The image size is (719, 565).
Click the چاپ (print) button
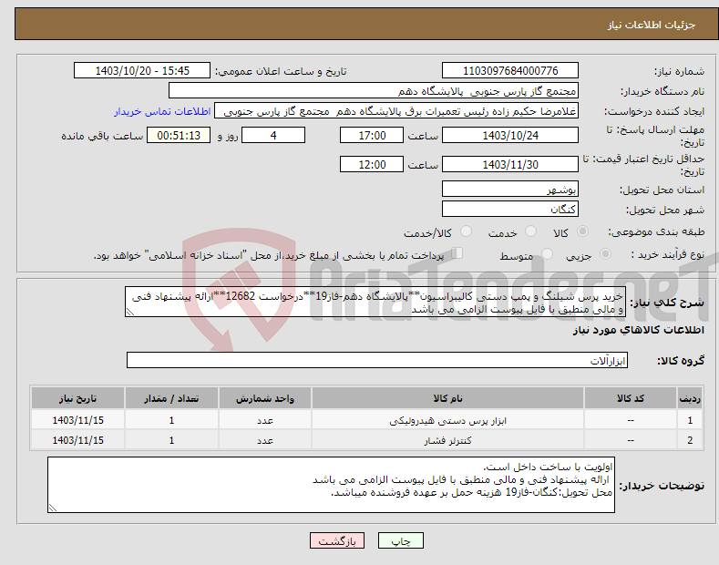click(x=400, y=540)
